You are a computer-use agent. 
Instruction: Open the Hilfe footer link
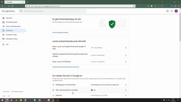pos(4,96)
